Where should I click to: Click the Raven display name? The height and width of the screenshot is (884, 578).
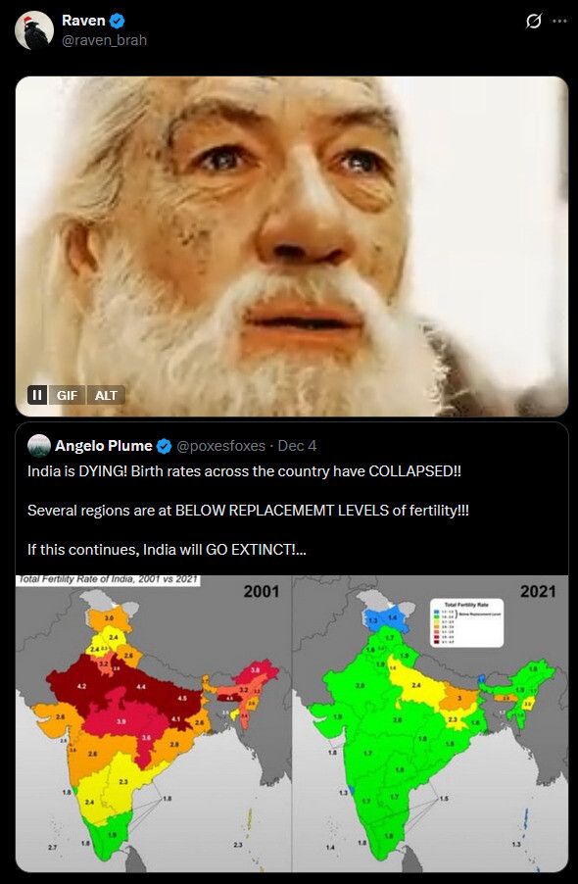pyautogui.click(x=83, y=21)
